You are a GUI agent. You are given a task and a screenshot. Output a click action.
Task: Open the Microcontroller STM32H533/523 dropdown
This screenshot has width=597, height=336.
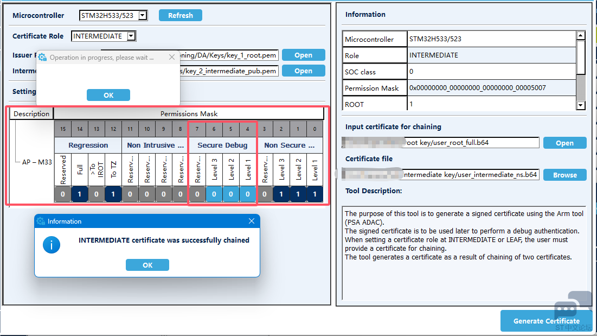click(x=143, y=16)
